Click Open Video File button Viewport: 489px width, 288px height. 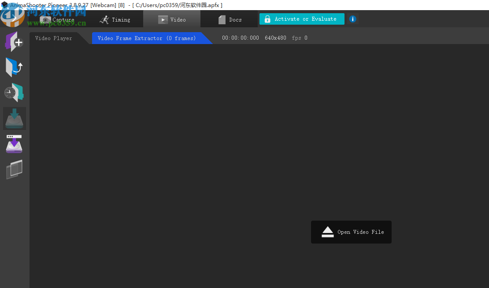(x=351, y=232)
